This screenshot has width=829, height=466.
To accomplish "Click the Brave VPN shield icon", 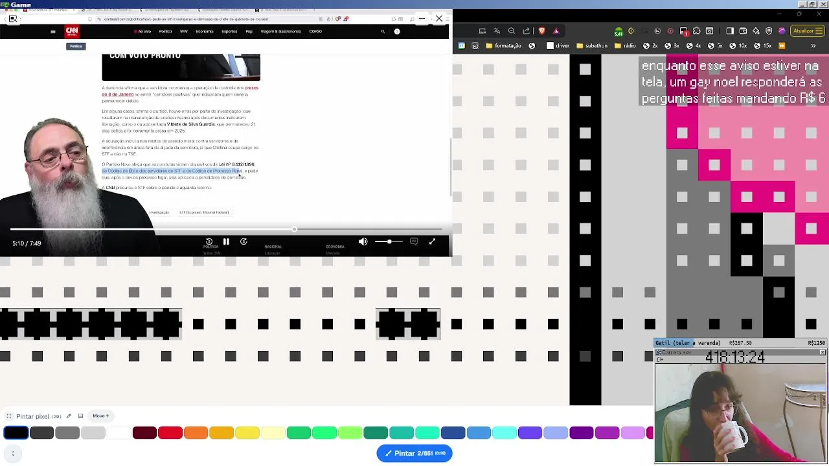I will pyautogui.click(x=769, y=30).
